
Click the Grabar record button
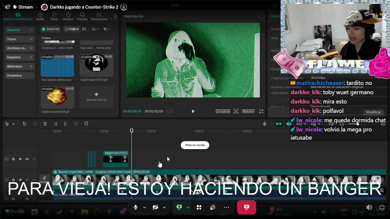[x=72, y=29]
